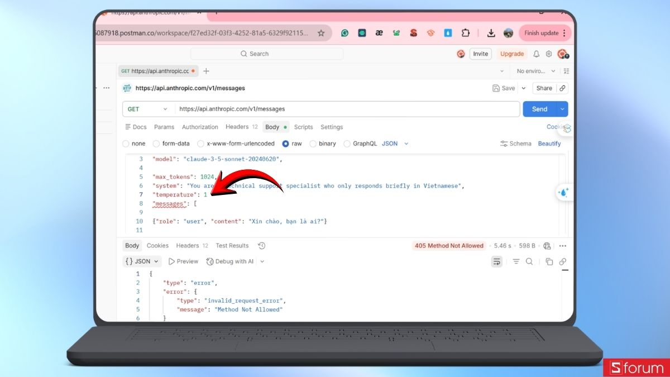
Task: Click the æ browser extension icon
Action: point(379,33)
